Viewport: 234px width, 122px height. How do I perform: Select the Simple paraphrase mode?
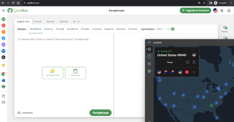[x=85, y=29]
